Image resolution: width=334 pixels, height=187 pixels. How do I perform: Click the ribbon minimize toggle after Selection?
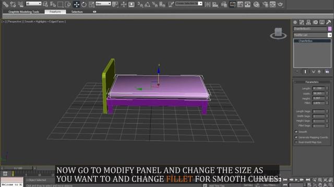pos(94,12)
